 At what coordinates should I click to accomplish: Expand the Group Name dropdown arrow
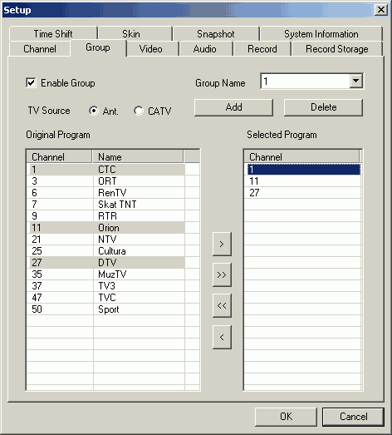[x=355, y=82]
